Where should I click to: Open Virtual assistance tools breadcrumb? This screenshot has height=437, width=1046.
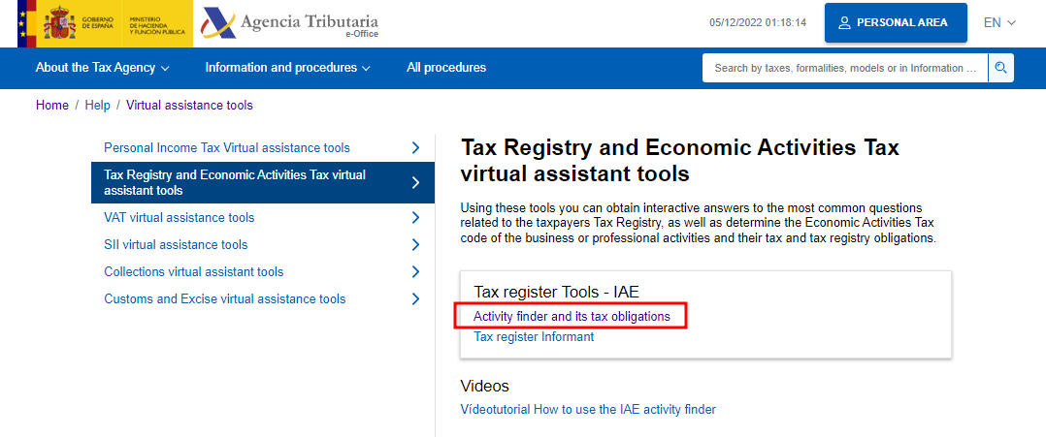point(189,106)
